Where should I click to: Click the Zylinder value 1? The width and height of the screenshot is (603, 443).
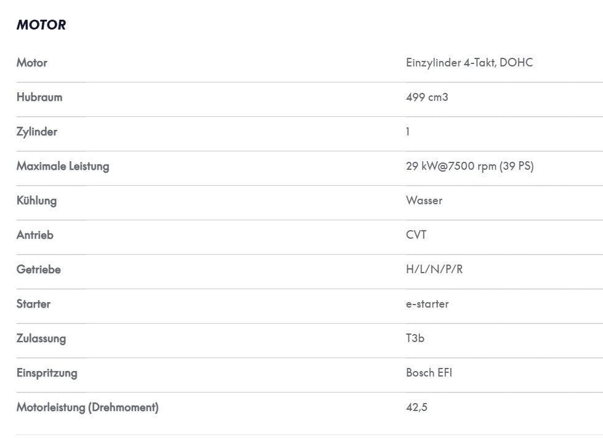408,132
